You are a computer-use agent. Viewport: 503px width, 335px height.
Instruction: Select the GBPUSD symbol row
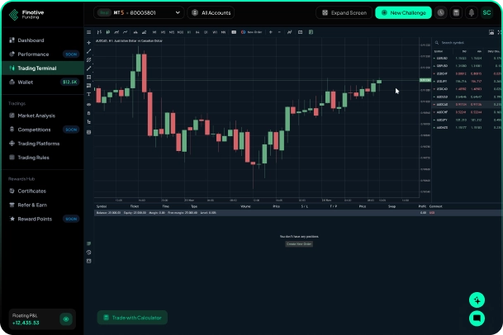[x=467, y=66]
